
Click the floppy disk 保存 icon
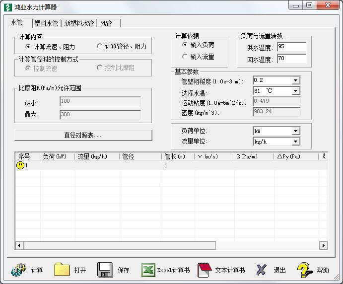click(105, 270)
